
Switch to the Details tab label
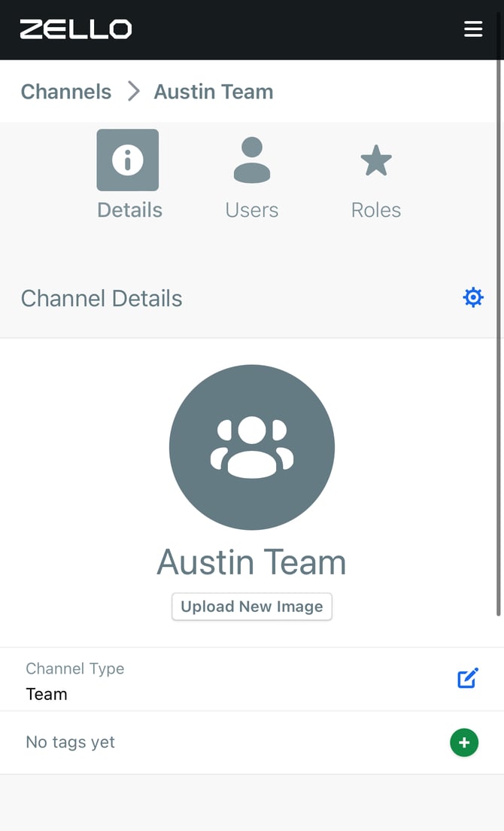129,210
